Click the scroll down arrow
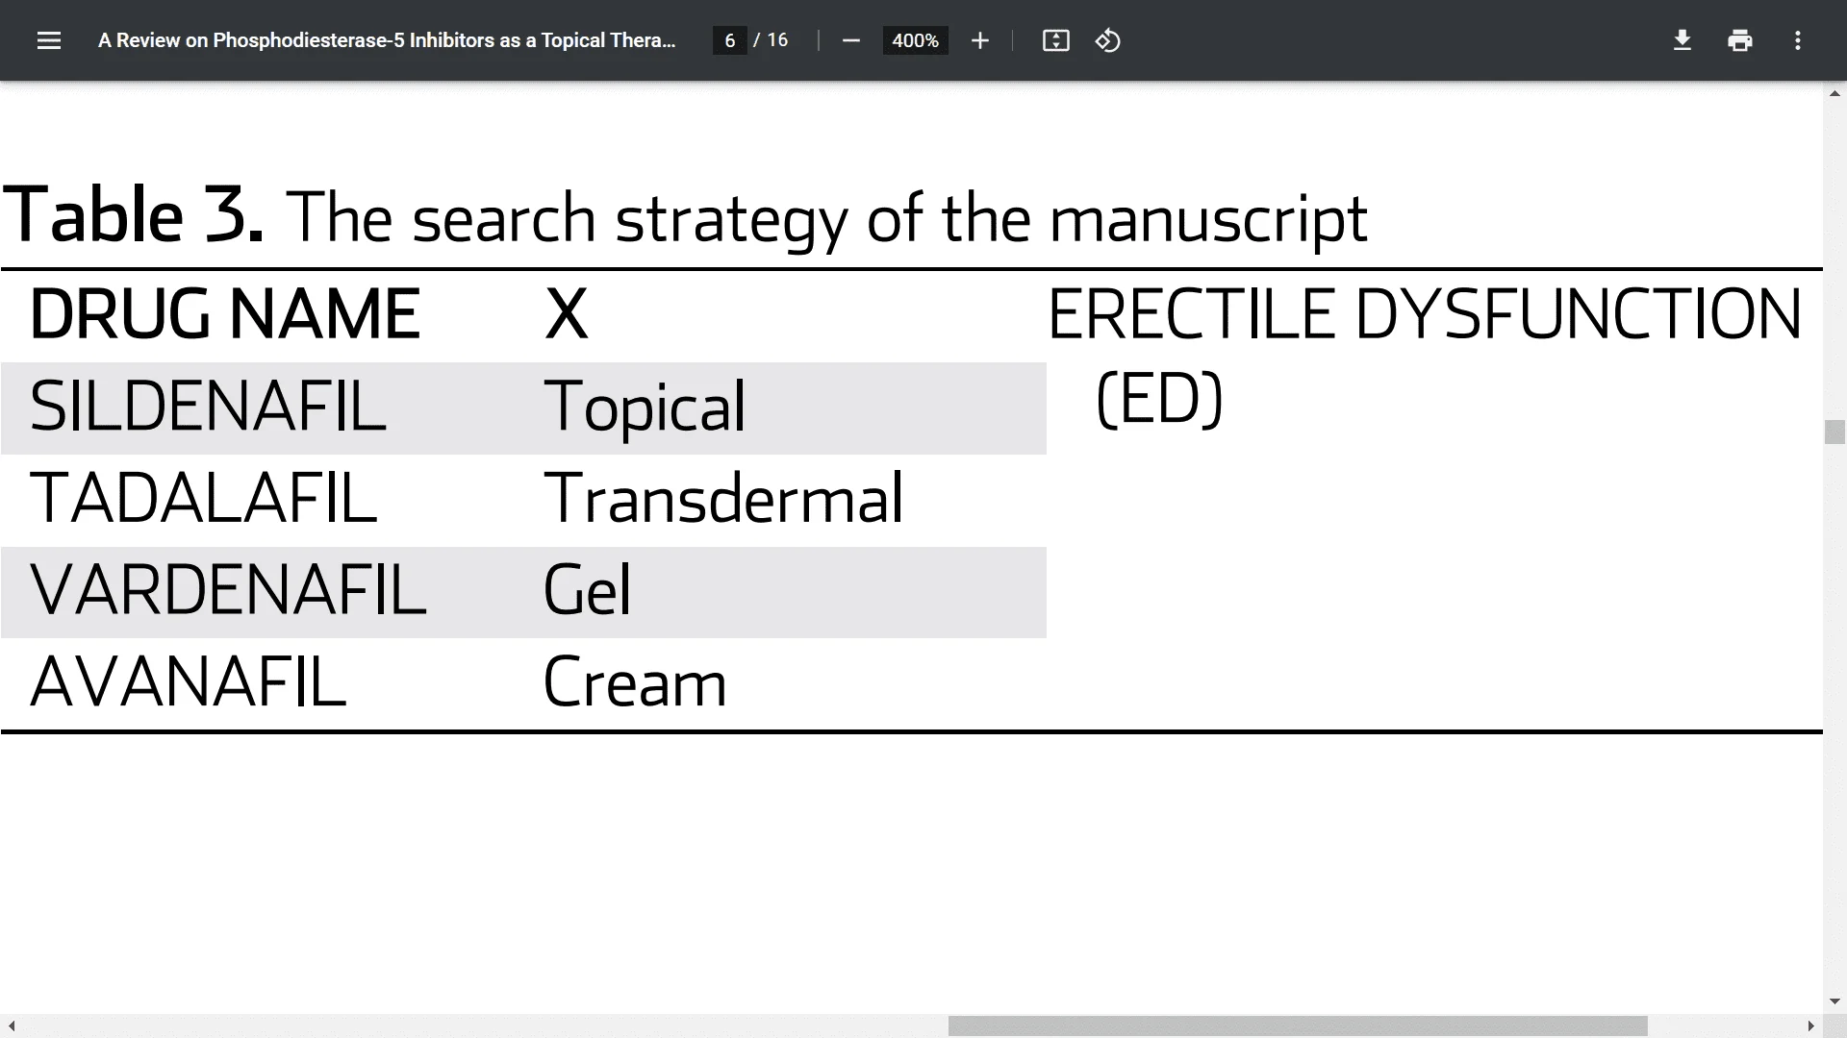This screenshot has width=1847, height=1038. (x=1834, y=1002)
